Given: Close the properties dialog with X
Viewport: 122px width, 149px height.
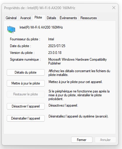Looking at the screenshot, I should 114,8.
